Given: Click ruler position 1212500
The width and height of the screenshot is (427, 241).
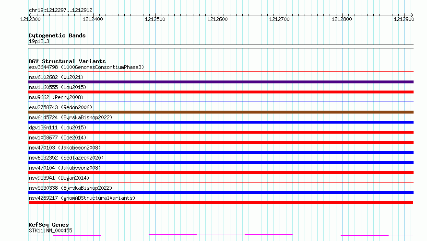Looking at the screenshot, I should pyautogui.click(x=155, y=19).
